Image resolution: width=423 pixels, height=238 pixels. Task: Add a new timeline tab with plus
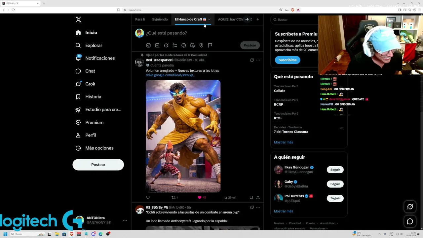pyautogui.click(x=258, y=20)
